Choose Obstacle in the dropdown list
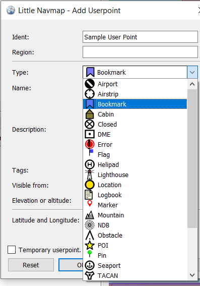Screen dimensions: 200x286 [135, 235]
